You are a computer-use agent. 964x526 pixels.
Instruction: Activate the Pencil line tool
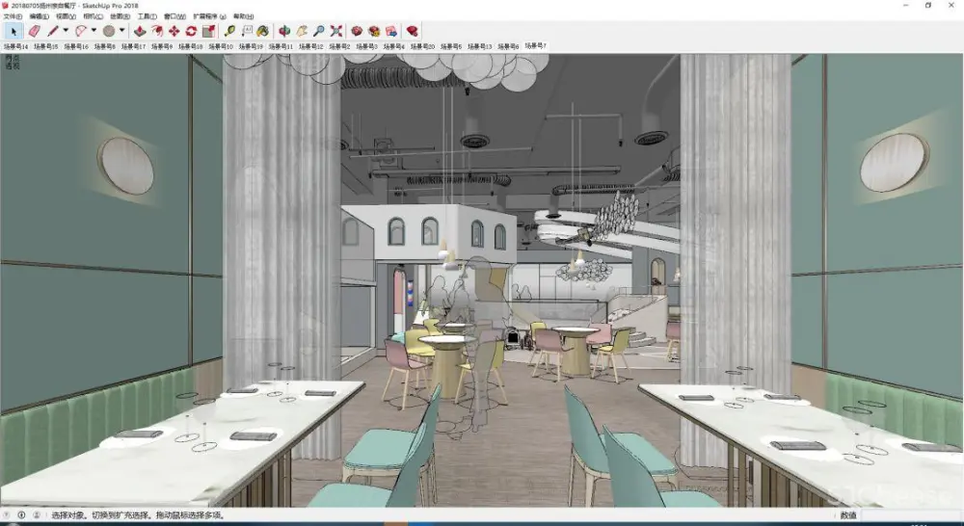click(53, 31)
